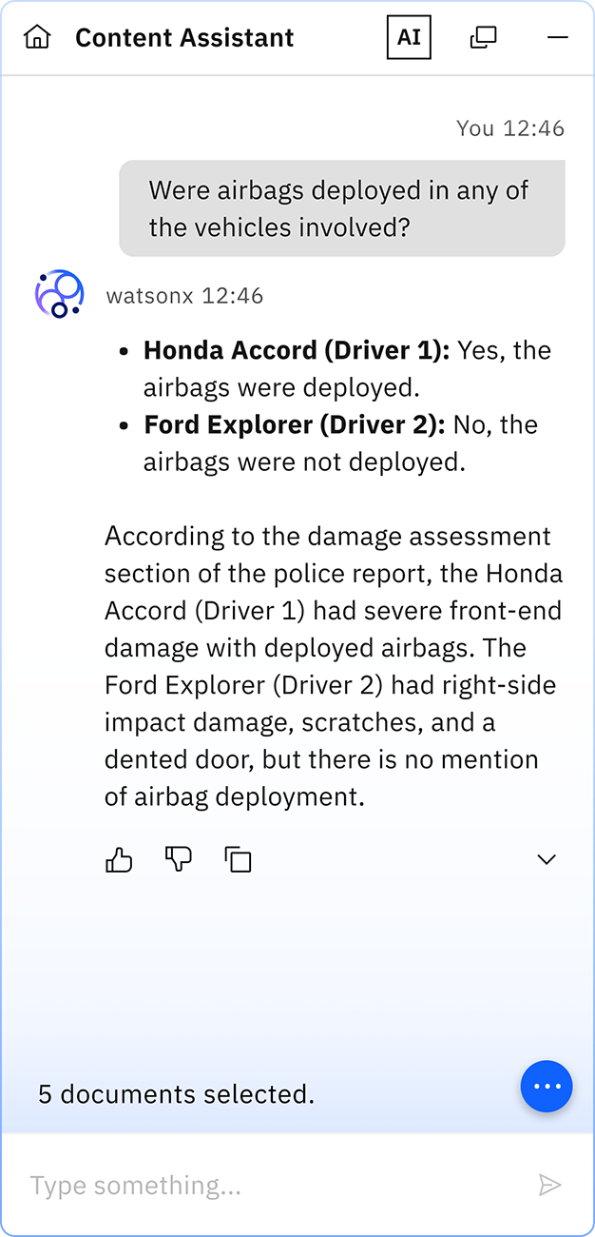Open chat in pop-out window
Image resolution: width=595 pixels, height=1237 pixels.
(x=484, y=38)
